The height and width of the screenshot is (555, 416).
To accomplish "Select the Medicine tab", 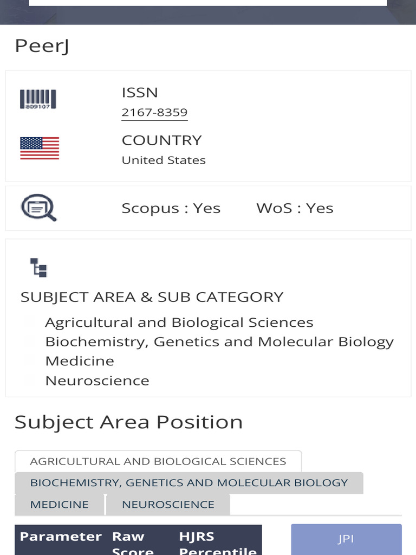I will (59, 504).
